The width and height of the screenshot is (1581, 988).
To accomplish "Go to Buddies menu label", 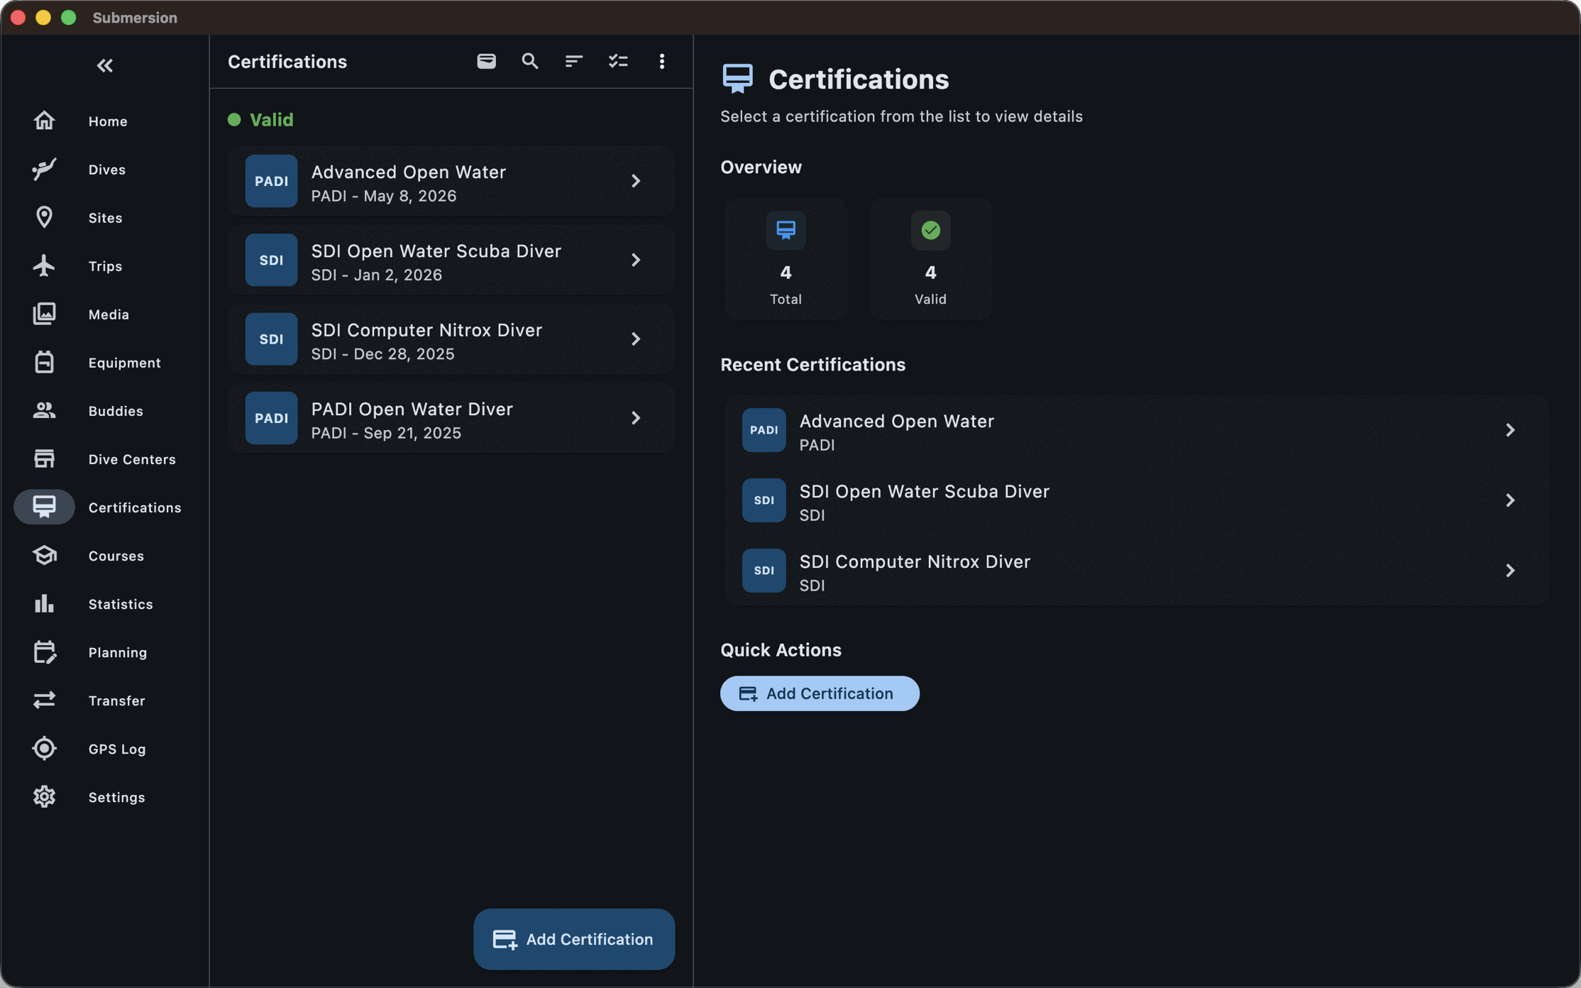I will (x=116, y=411).
